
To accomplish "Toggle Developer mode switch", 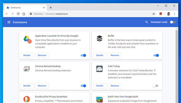I will pos(173,22).
